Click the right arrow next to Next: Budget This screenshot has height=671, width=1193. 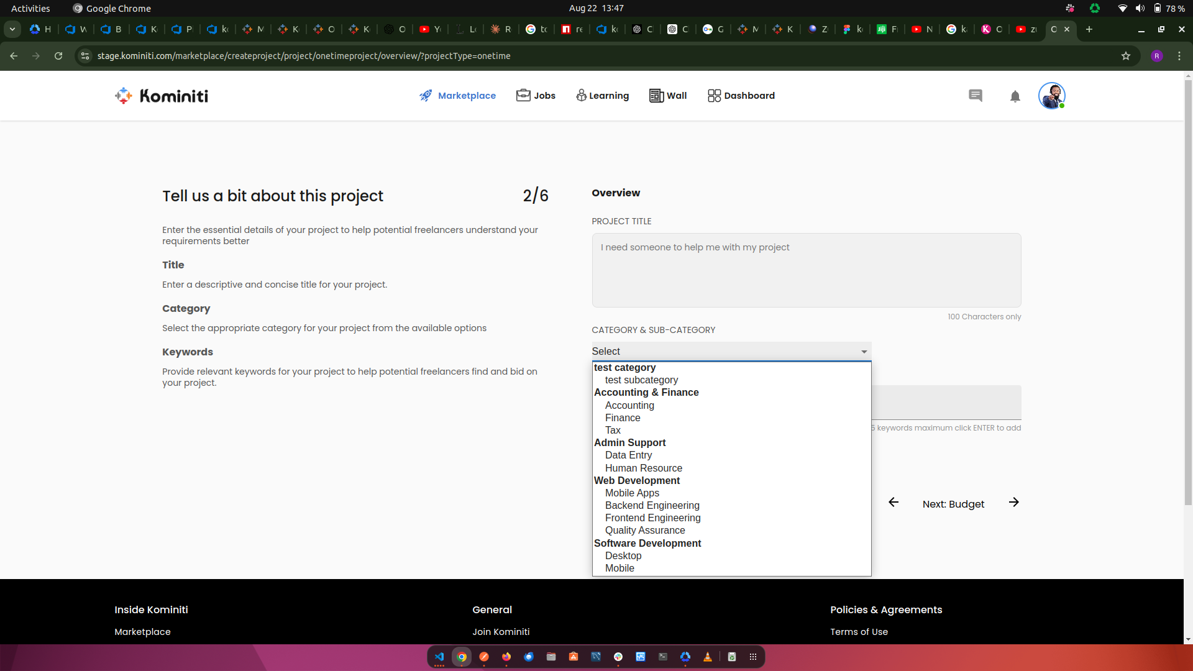[x=1013, y=502]
